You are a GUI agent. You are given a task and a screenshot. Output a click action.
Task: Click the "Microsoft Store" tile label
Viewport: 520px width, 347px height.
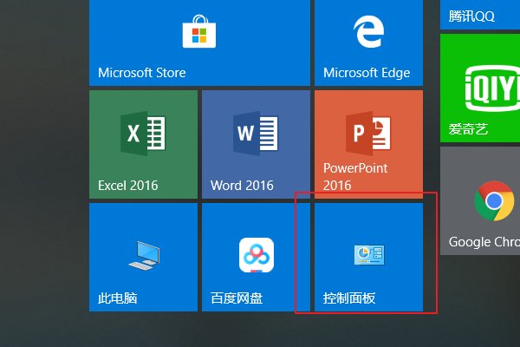[x=142, y=73]
